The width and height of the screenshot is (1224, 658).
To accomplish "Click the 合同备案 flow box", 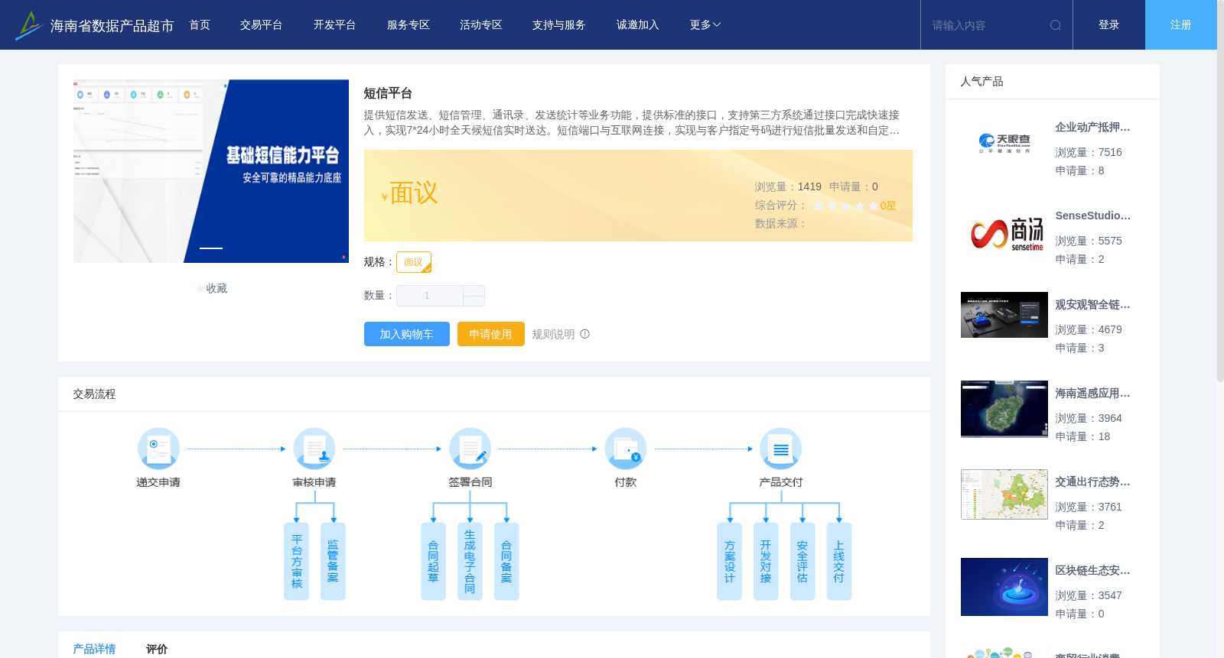I will pos(506,562).
